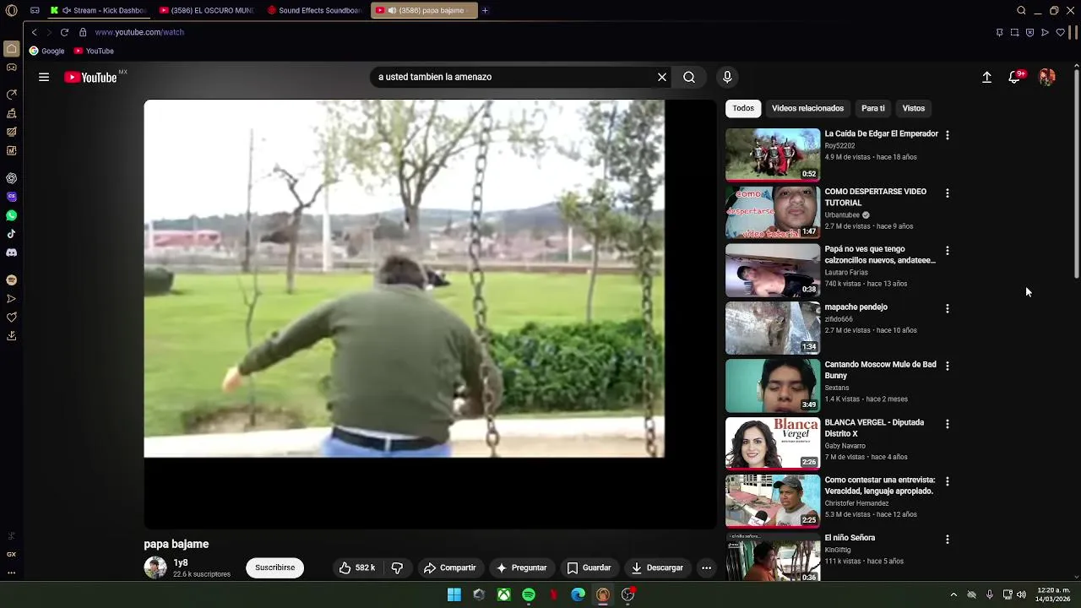1081x608 pixels.
Task: Take snapshot with toolbar capture icon
Action: 1014,32
